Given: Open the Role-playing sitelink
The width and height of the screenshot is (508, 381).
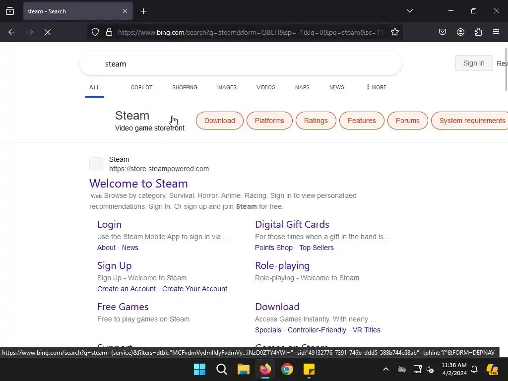Looking at the screenshot, I should pyautogui.click(x=282, y=266).
